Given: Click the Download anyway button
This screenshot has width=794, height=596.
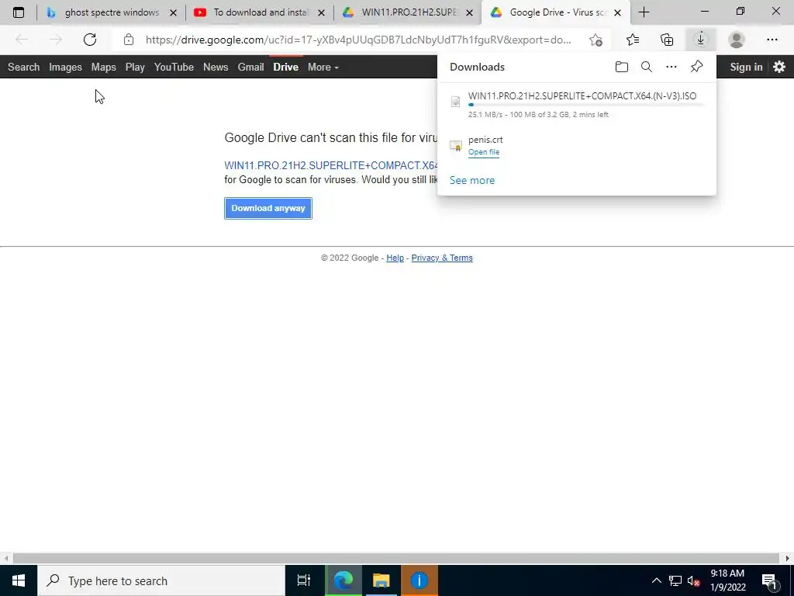Looking at the screenshot, I should click(x=268, y=208).
